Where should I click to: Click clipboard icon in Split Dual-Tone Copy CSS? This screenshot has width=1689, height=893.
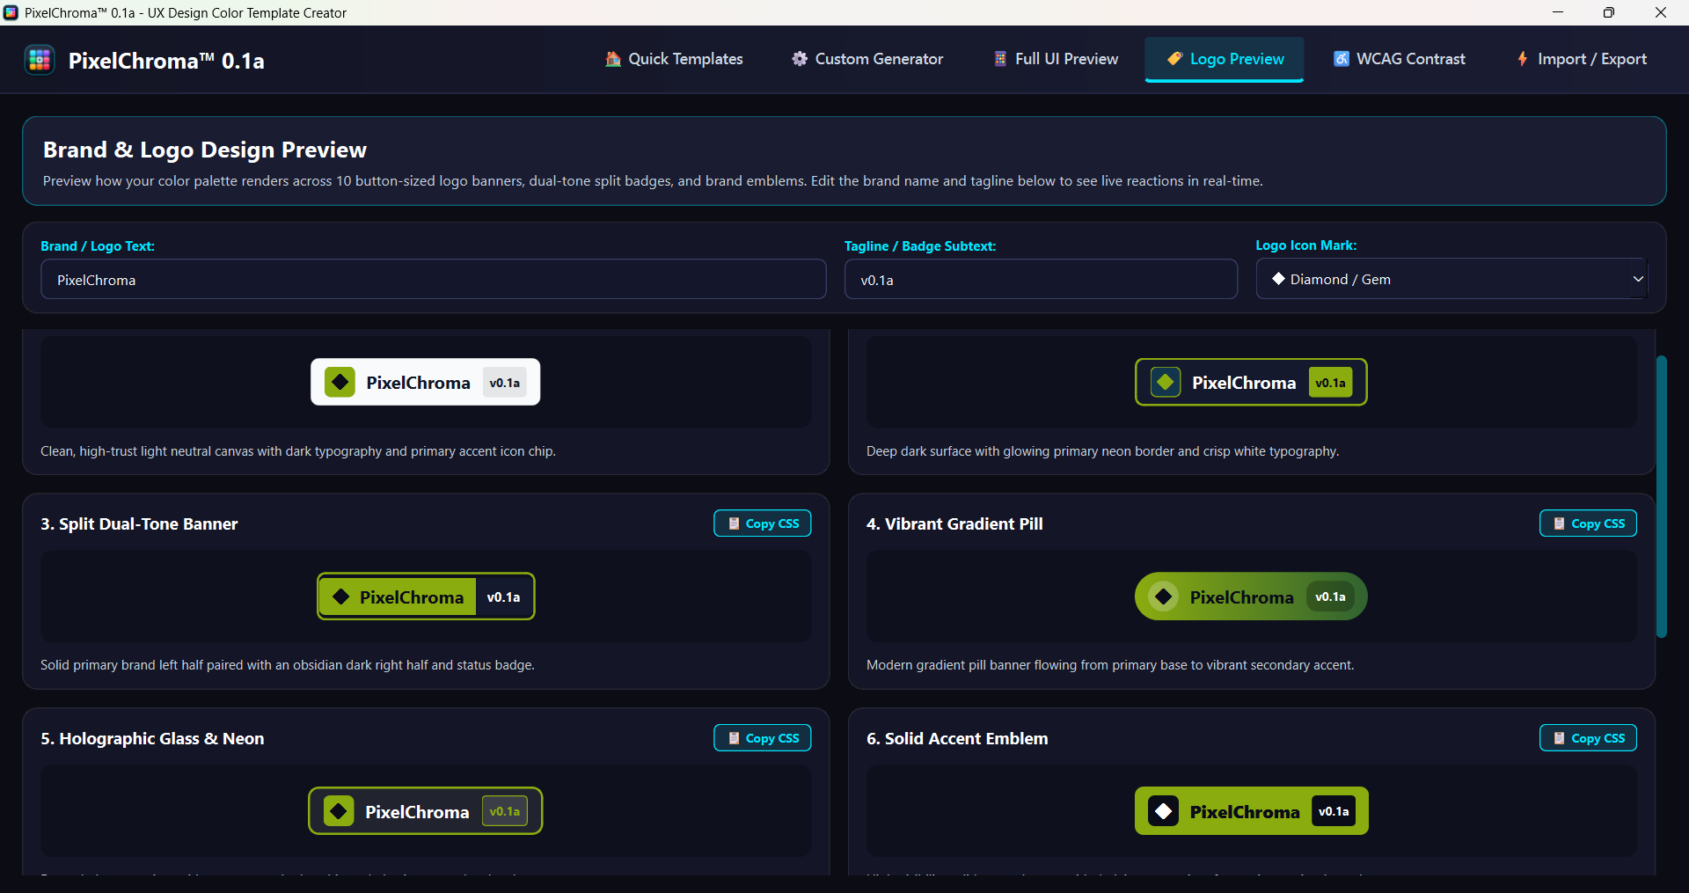[x=734, y=523]
